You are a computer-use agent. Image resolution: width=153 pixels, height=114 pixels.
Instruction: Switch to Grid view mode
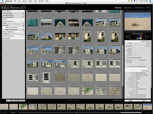pos(9,101)
